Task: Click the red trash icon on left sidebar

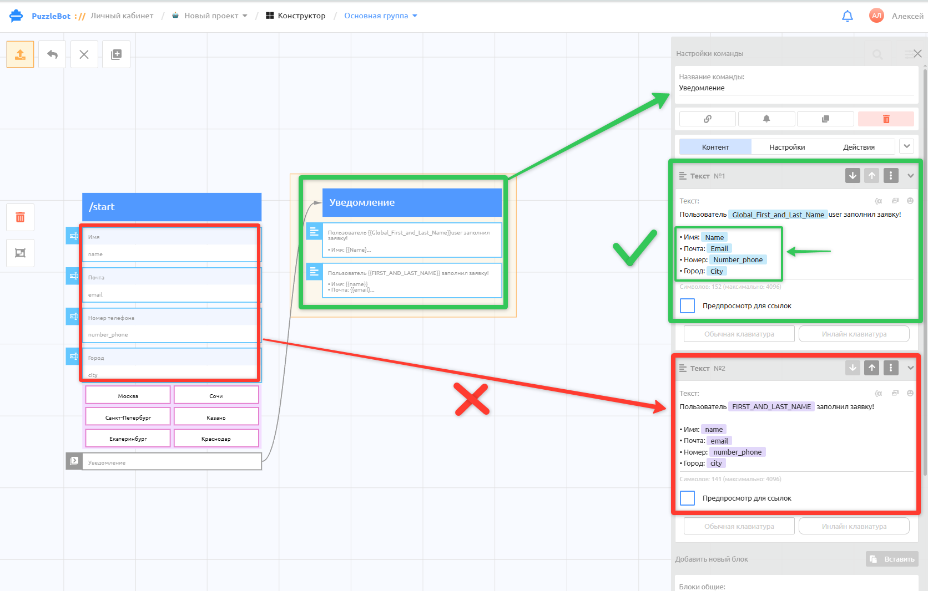Action: click(21, 217)
